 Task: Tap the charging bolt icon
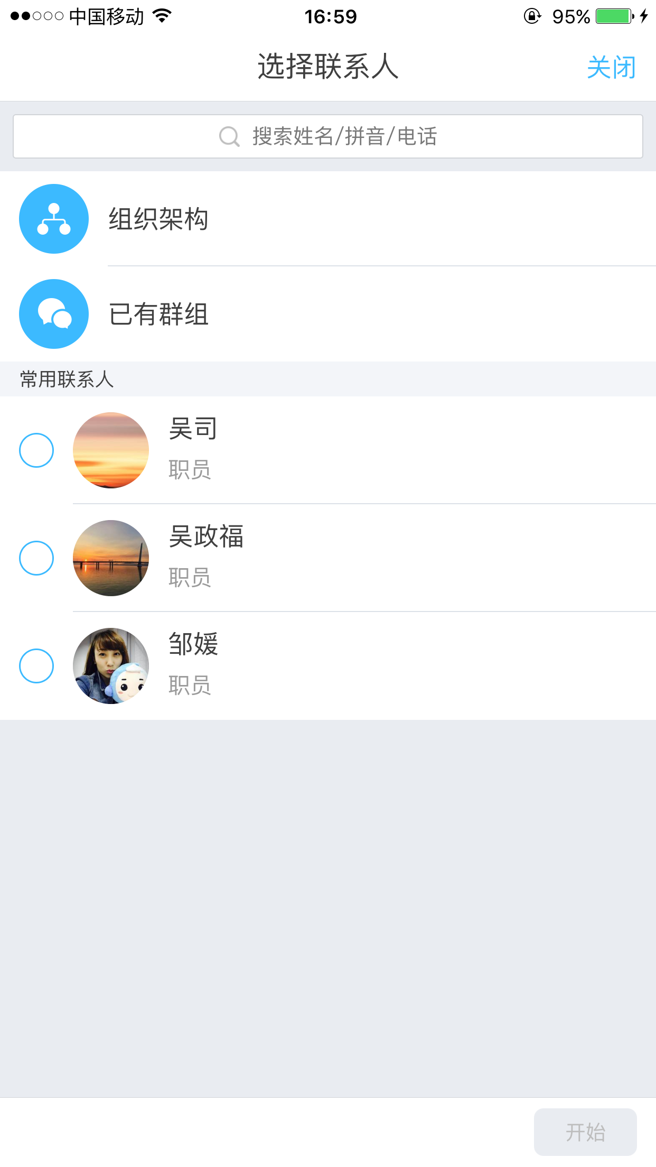click(643, 16)
